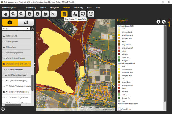Click the speedometer gauge toolbar icon

click(x=91, y=14)
